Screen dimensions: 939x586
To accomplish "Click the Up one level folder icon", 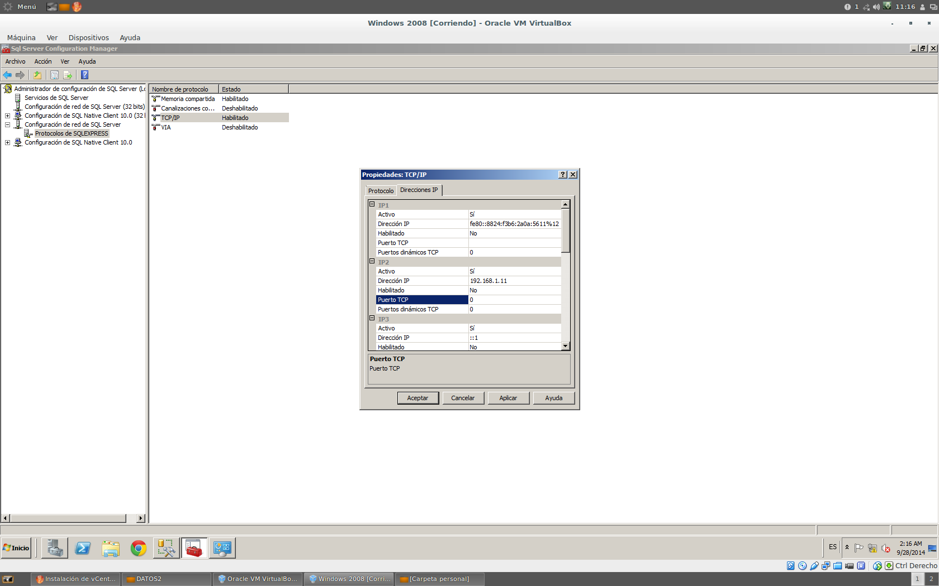I will (37, 75).
